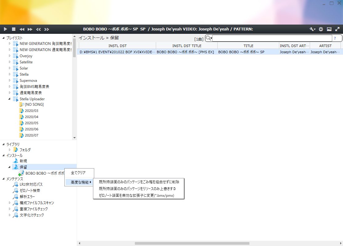Click the Stella playlist icon
Viewport: 343px width, 246px height.
tap(15, 74)
